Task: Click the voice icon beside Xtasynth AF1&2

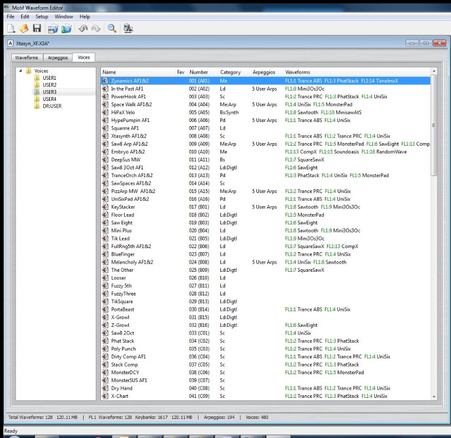Action: [x=106, y=136]
